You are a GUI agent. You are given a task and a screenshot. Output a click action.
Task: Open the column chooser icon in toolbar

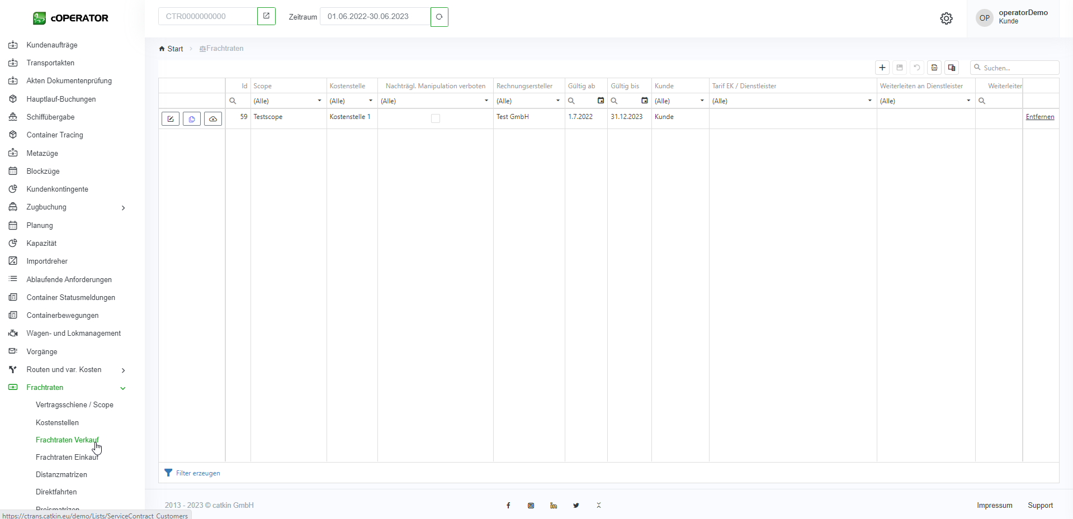(952, 68)
